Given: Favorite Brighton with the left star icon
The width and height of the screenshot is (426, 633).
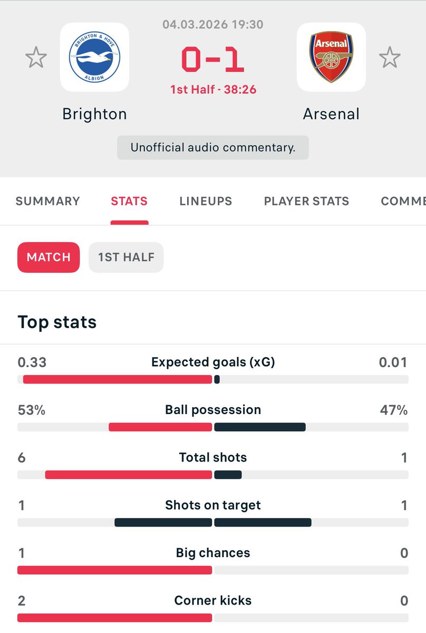Looking at the screenshot, I should [x=36, y=57].
